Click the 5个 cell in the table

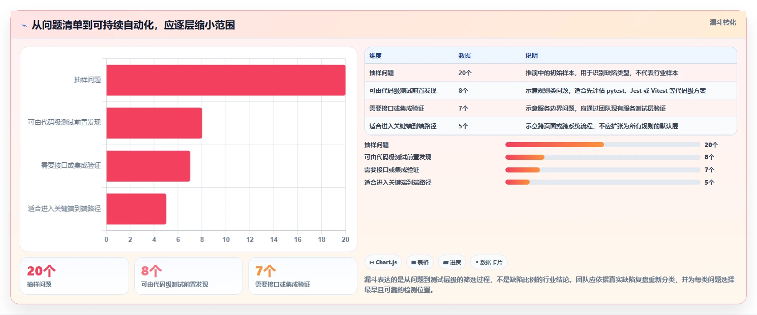coord(464,126)
